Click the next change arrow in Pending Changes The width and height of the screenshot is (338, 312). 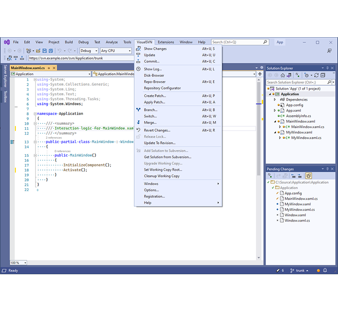(x=300, y=176)
